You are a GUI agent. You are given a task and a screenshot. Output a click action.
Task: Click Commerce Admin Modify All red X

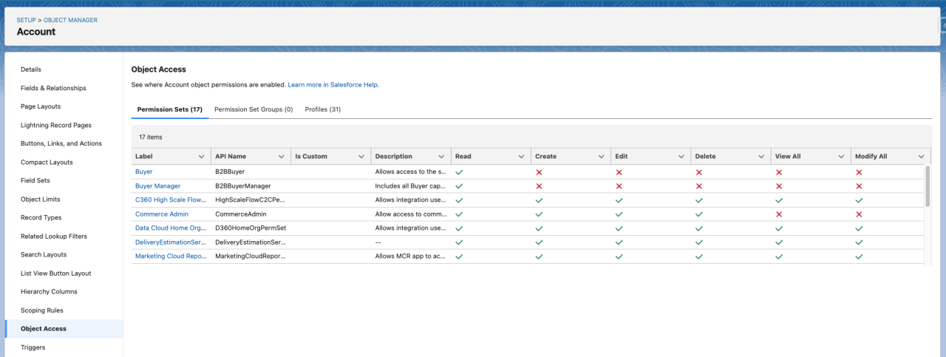tap(859, 214)
